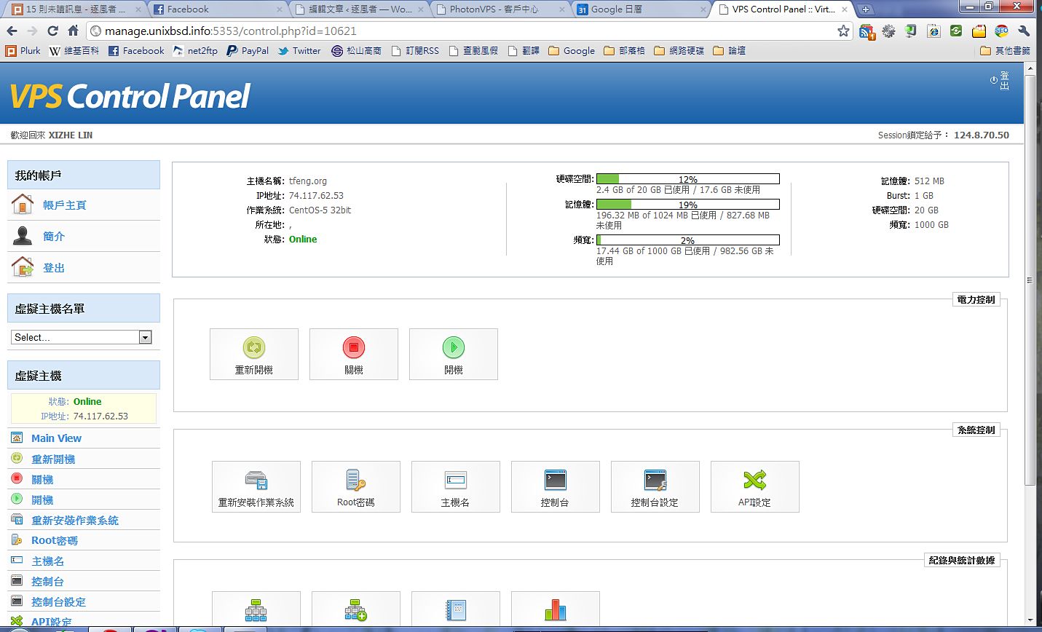Expand the 論壇 bookmarks folder
Image resolution: width=1042 pixels, height=632 pixels.
coord(730,51)
